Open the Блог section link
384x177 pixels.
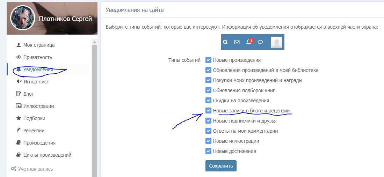coord(28,94)
